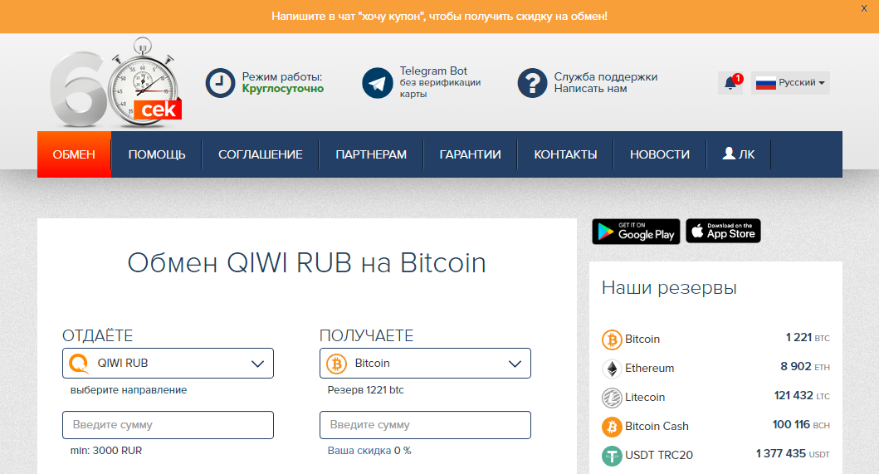The image size is (879, 474).
Task: Click the Ethereum icon in reserves list
Action: 612,369
